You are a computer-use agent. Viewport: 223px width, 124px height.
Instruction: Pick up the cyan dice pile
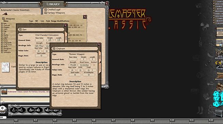coord(218,99)
